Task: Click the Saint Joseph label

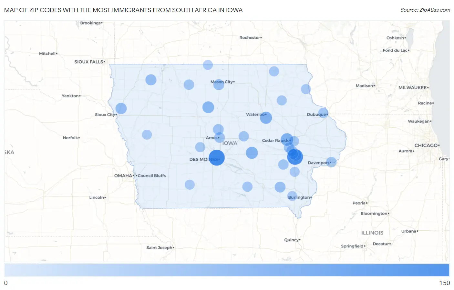Action: [160, 247]
